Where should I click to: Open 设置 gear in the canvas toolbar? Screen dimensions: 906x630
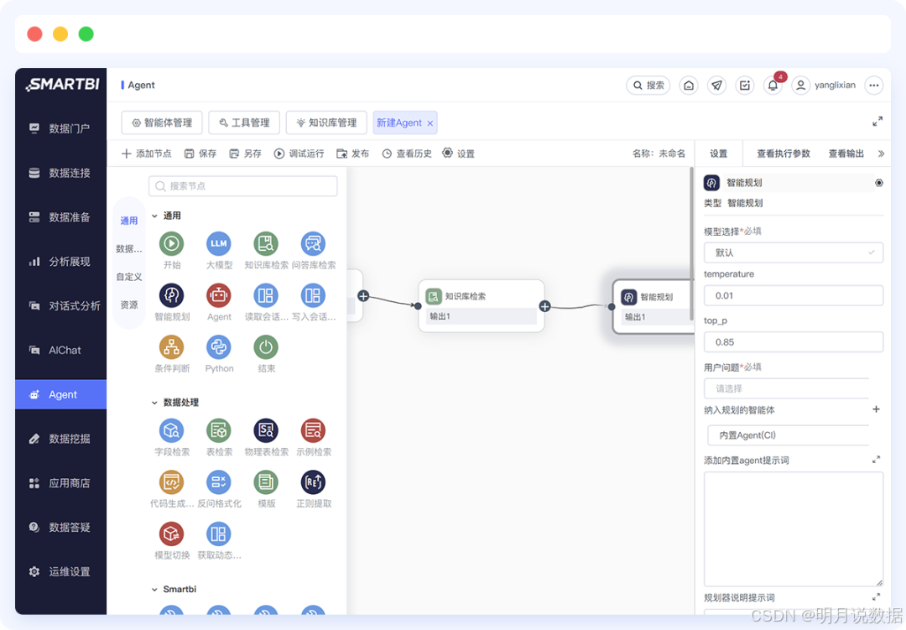pyautogui.click(x=458, y=154)
